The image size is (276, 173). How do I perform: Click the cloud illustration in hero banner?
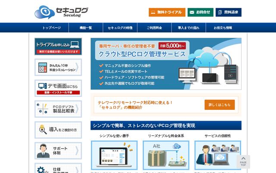[209, 57]
